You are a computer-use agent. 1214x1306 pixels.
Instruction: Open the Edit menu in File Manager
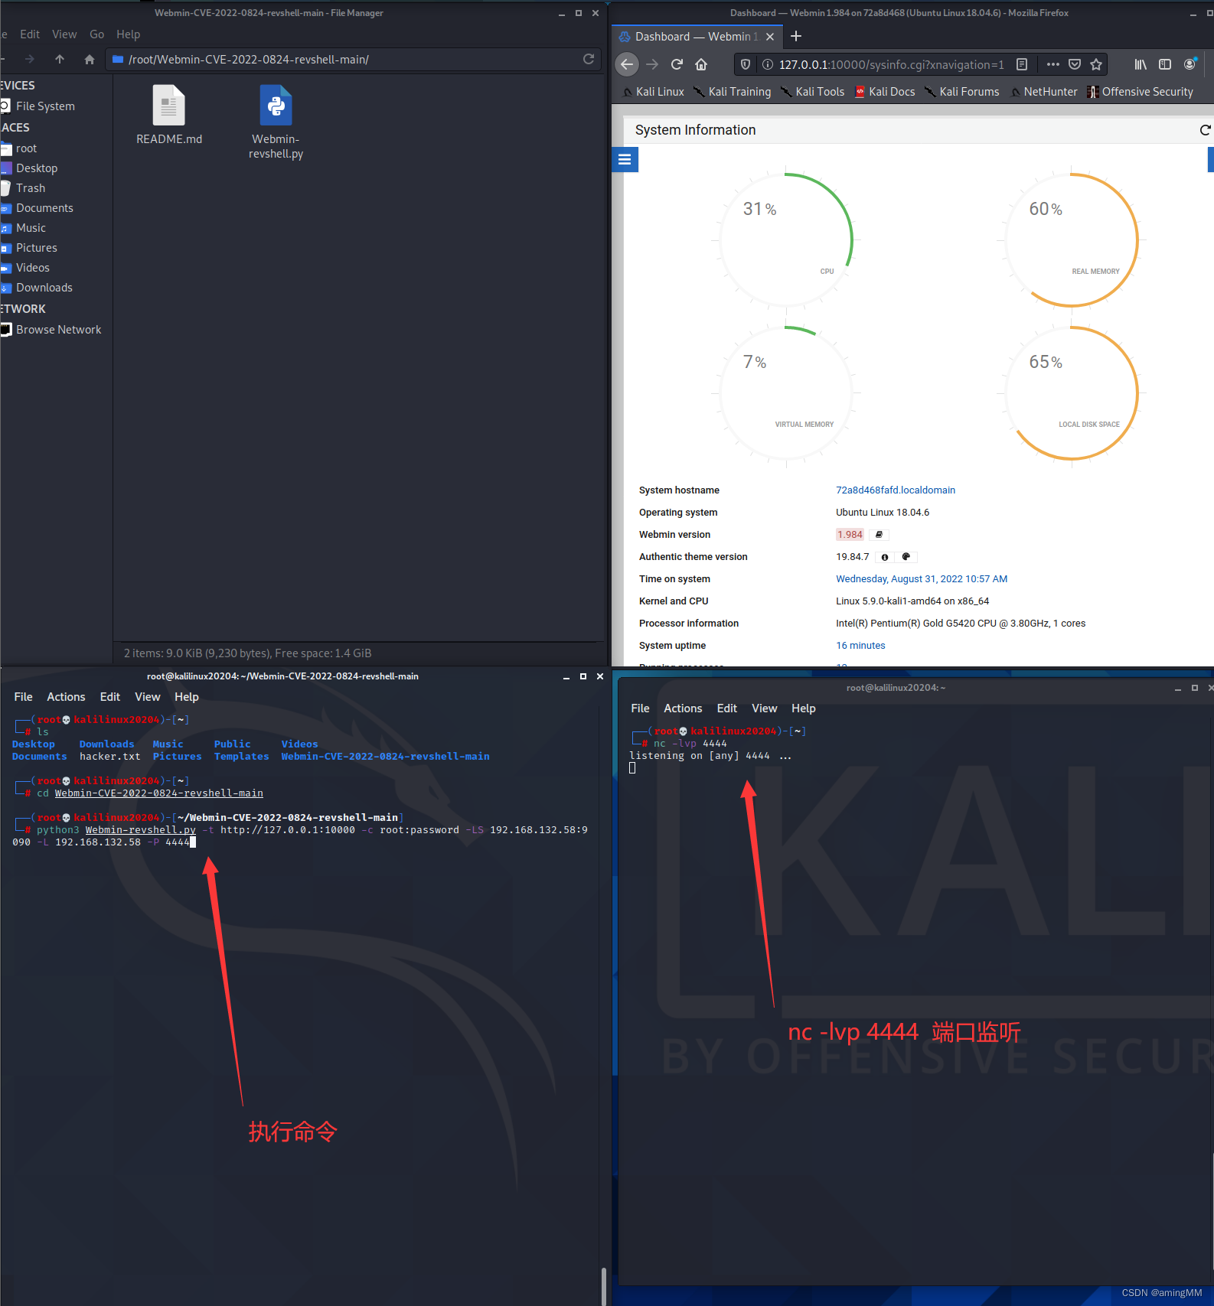30,34
